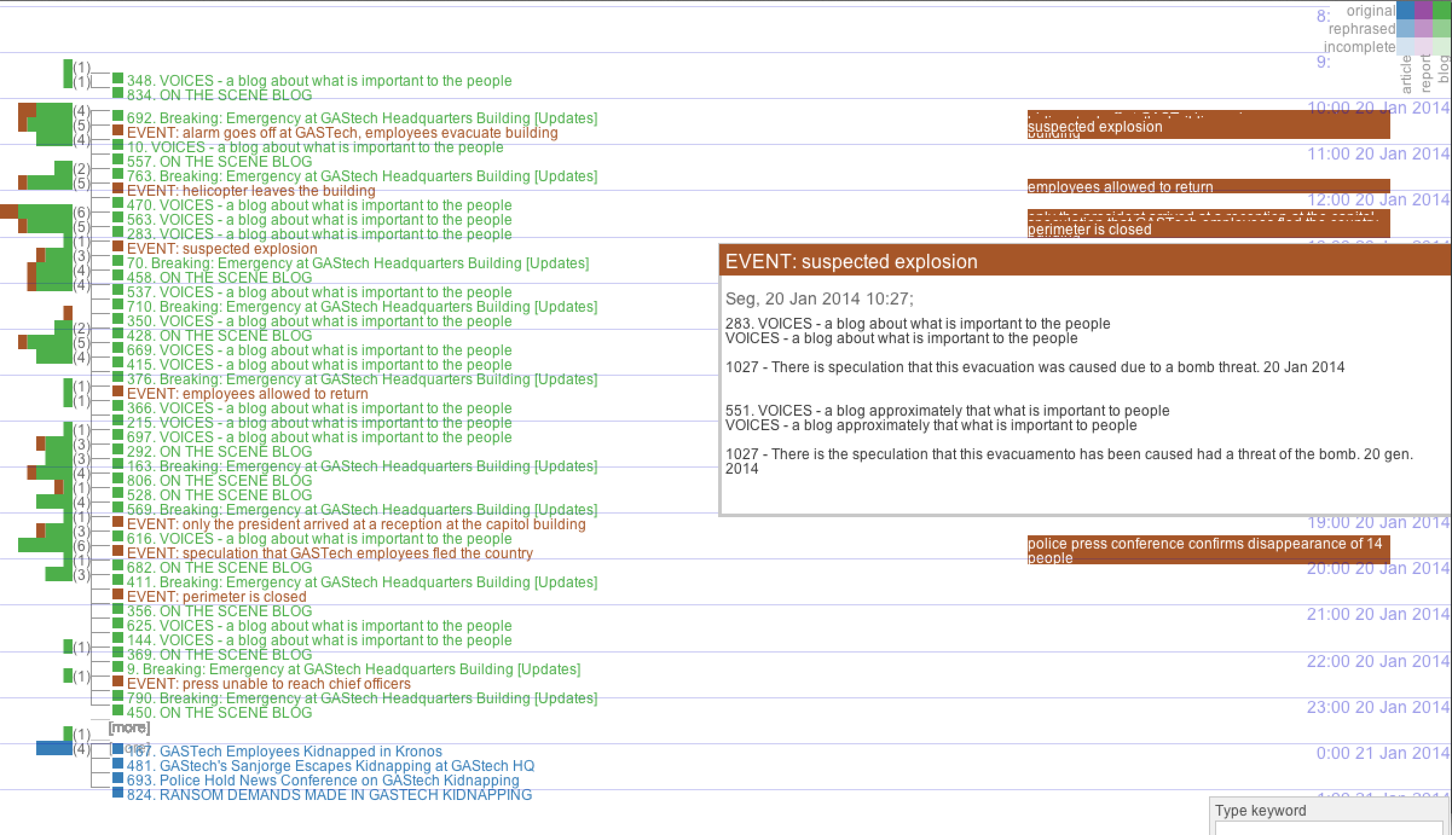Viewport: 1452px width, 835px height.
Task: Open entry 528. ON THE SCENE BLOG
Action: pyautogui.click(x=219, y=495)
